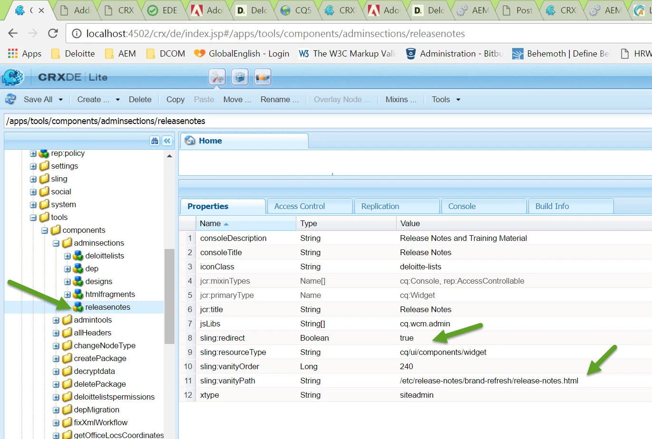
Task: Switch to the Build Info tab
Action: tap(571, 206)
